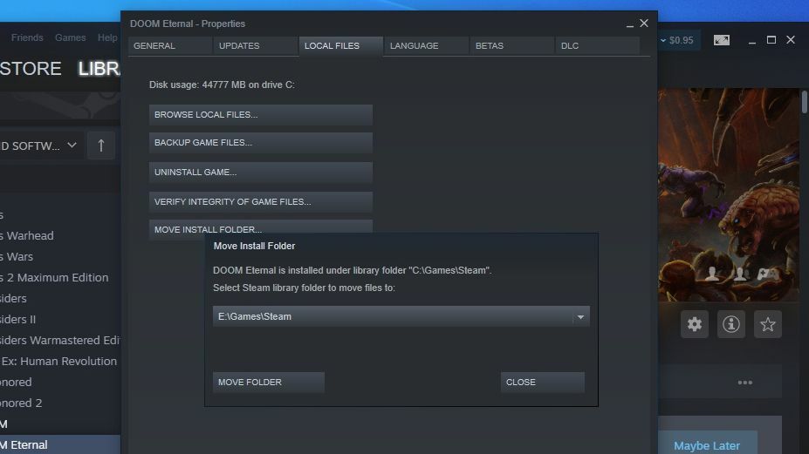Show game info circle icon
The height and width of the screenshot is (454, 809).
click(731, 324)
